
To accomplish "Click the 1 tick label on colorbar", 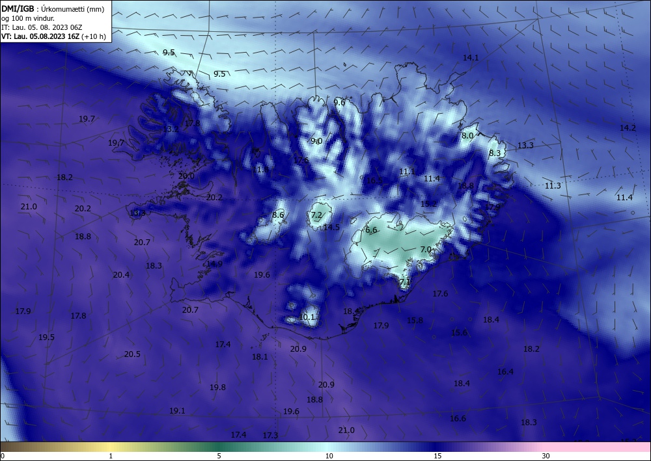I will (111, 456).
